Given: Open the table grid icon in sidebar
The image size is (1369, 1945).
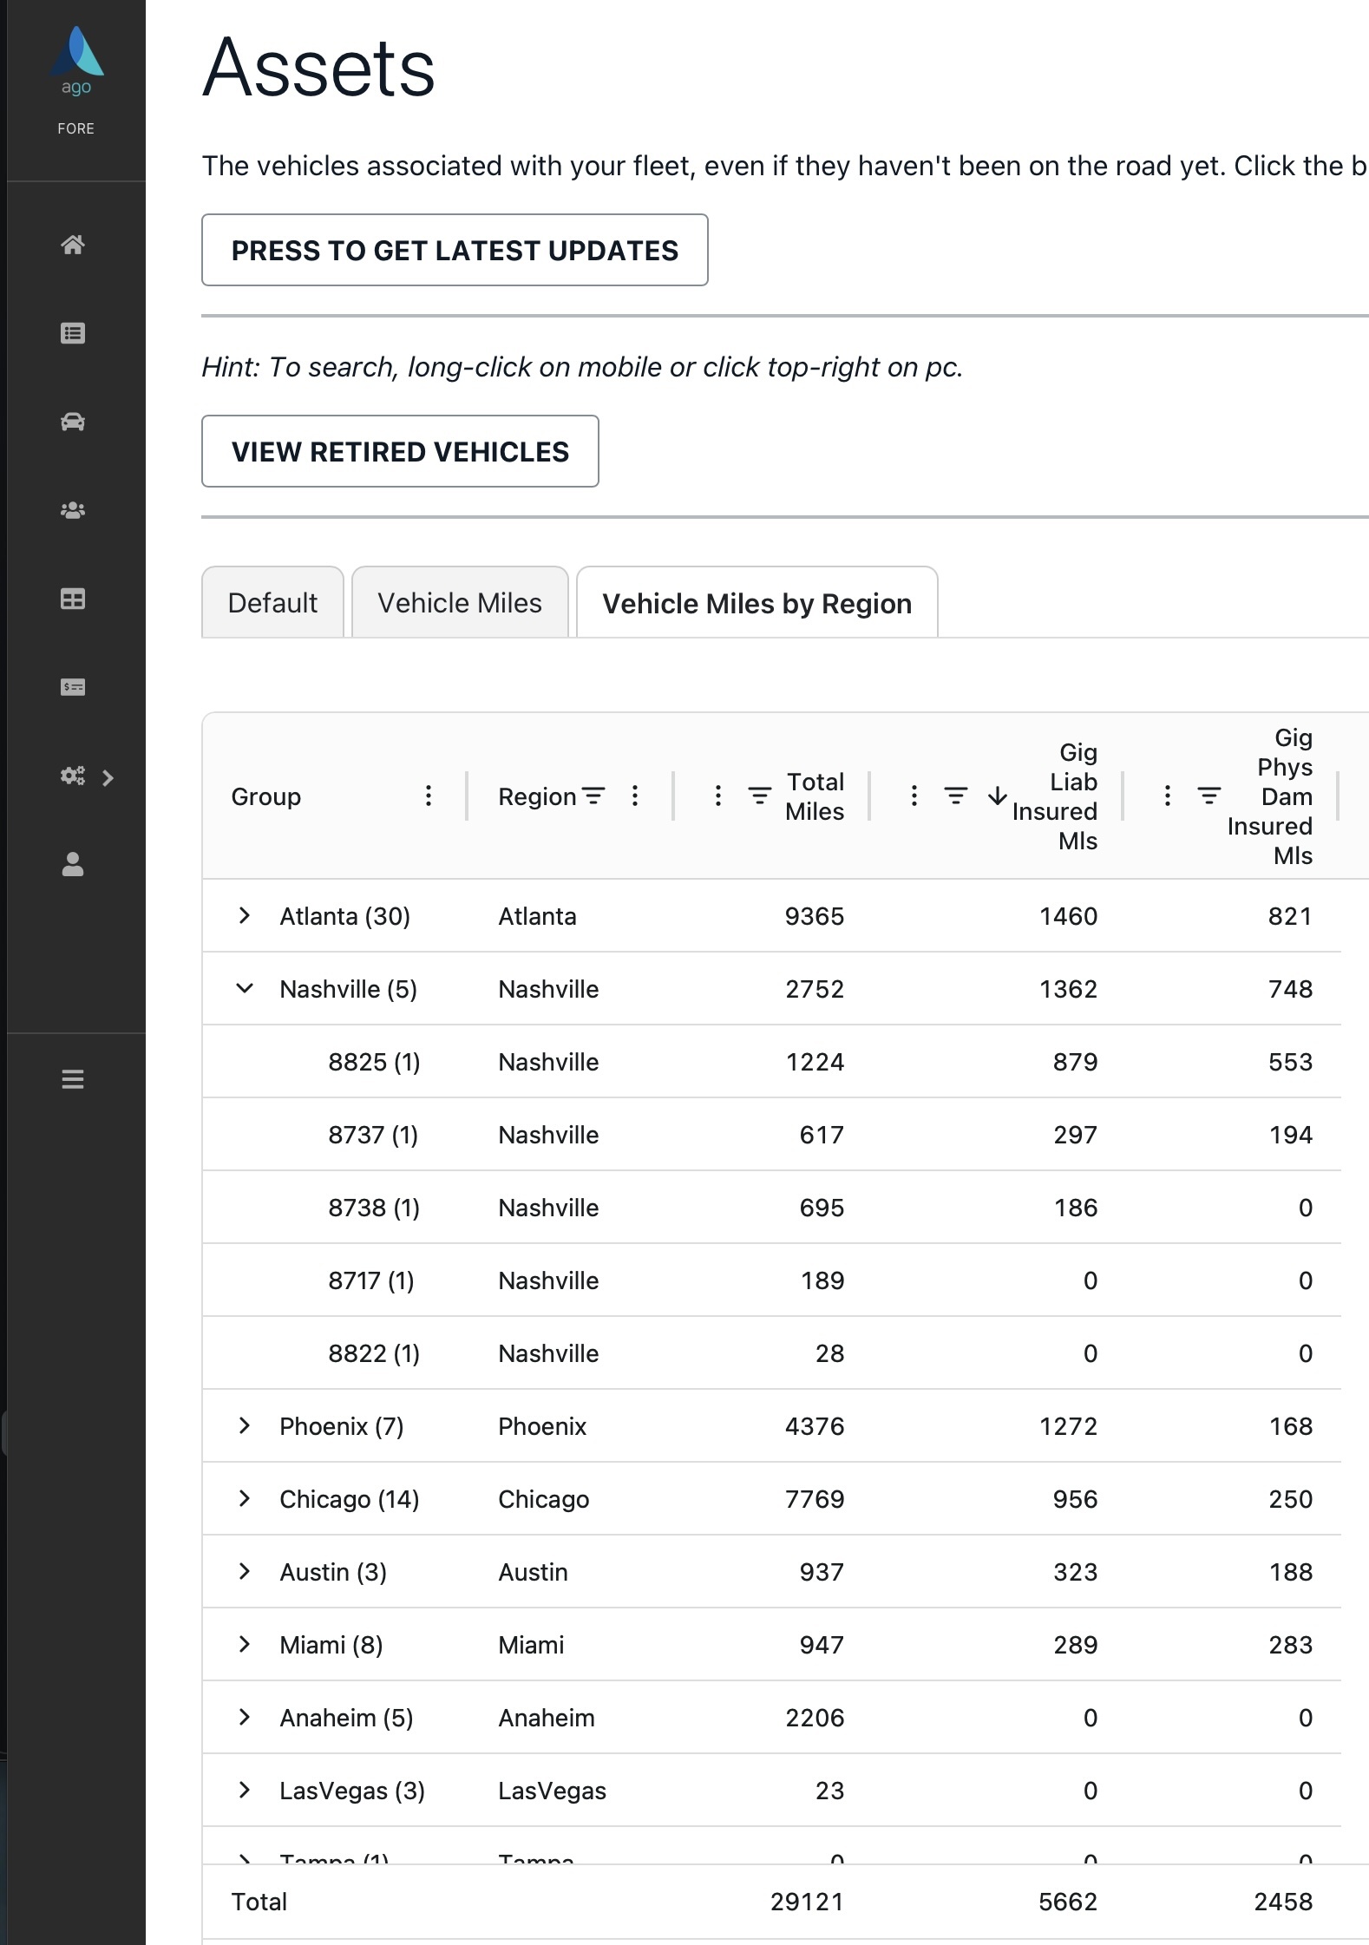Looking at the screenshot, I should [x=73, y=599].
